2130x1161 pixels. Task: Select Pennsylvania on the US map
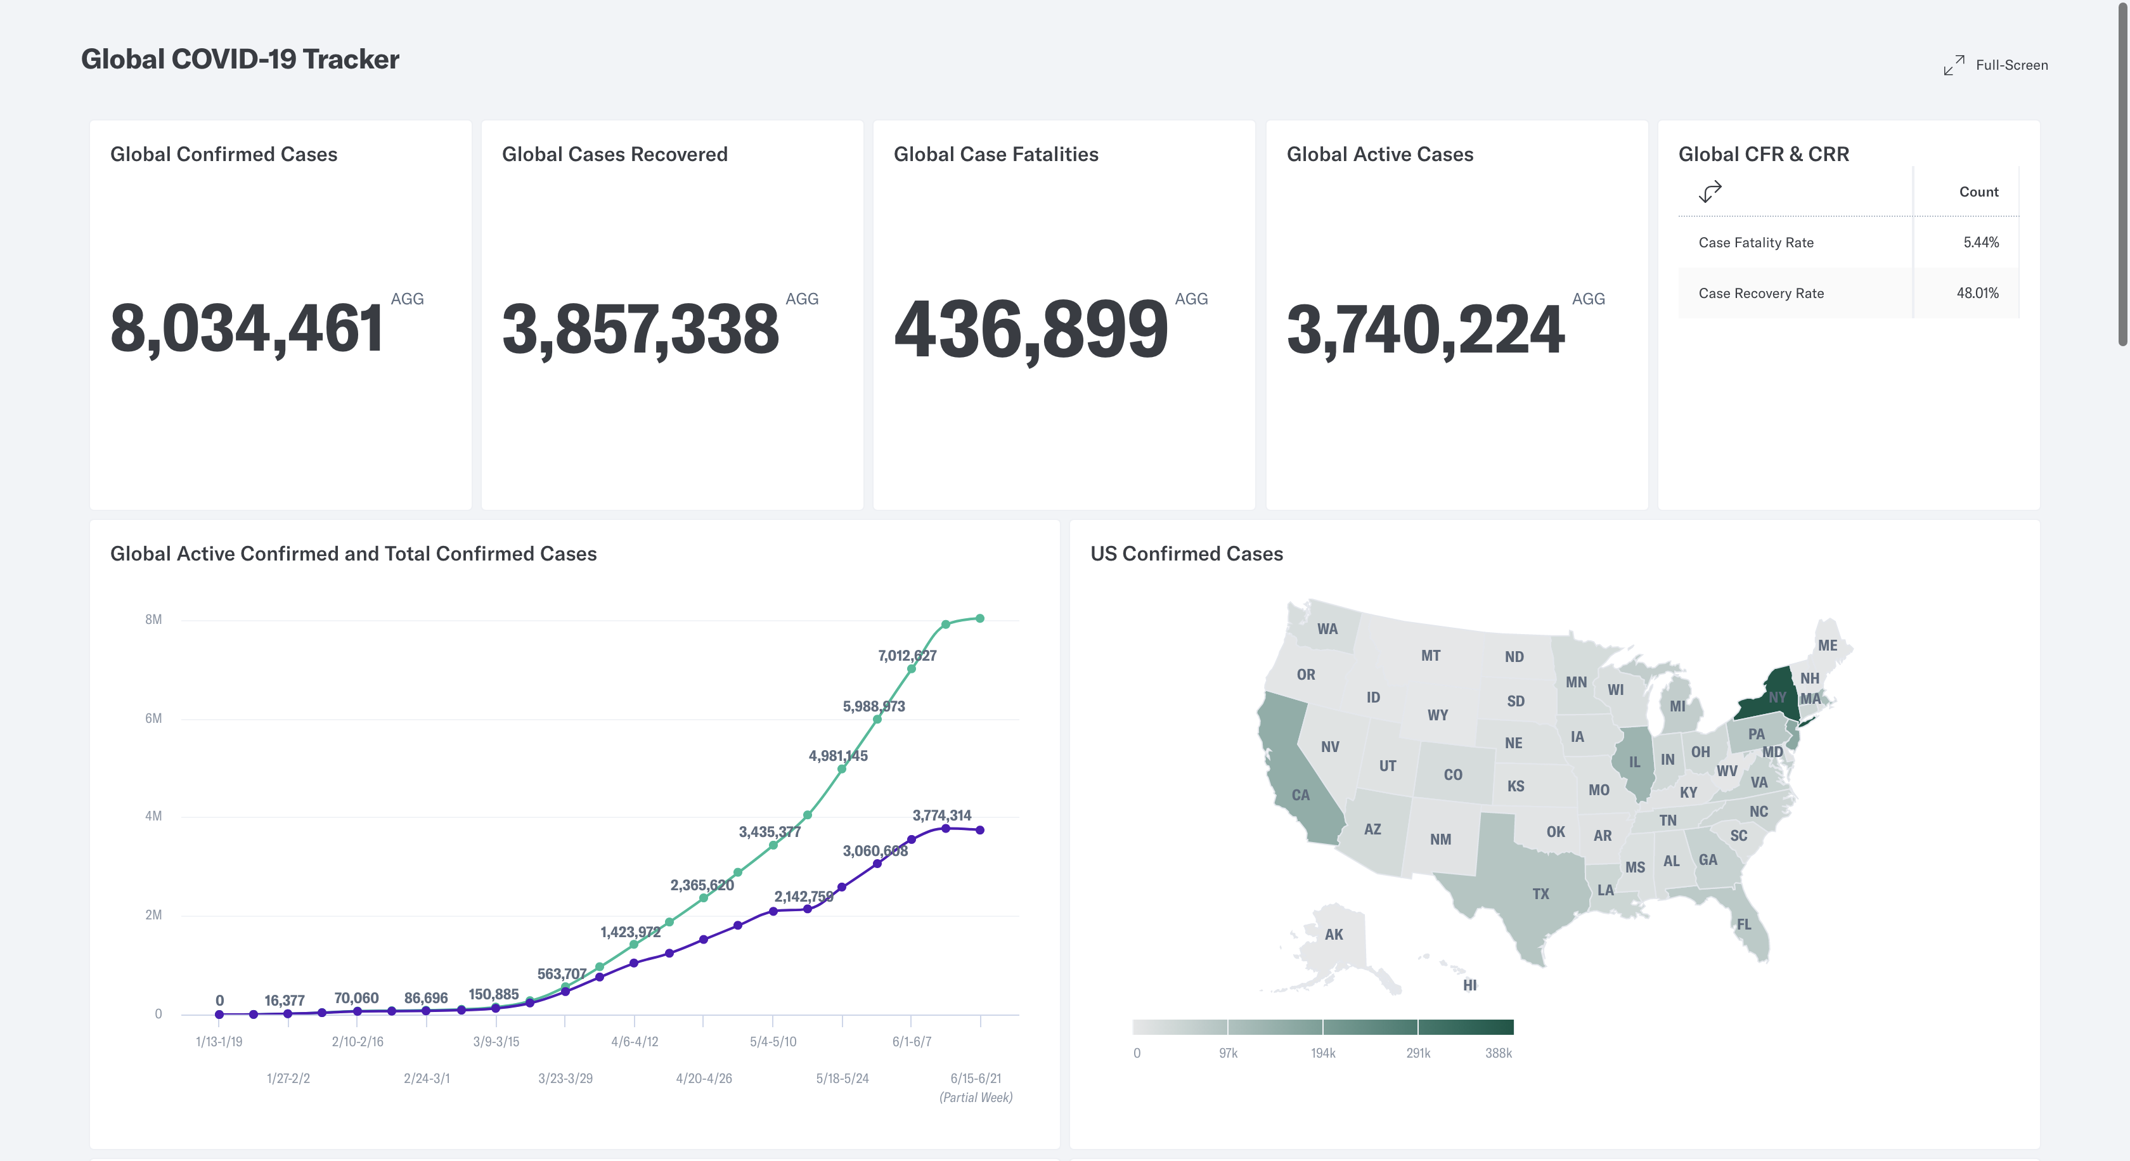1756,734
